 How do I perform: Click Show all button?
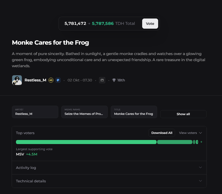[183, 114]
